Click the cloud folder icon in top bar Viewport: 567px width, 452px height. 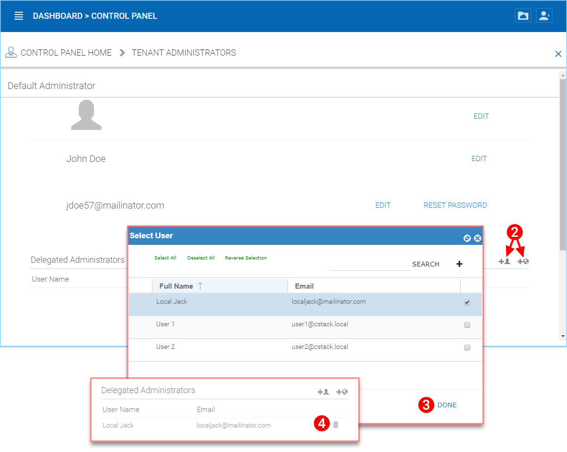pyautogui.click(x=523, y=15)
